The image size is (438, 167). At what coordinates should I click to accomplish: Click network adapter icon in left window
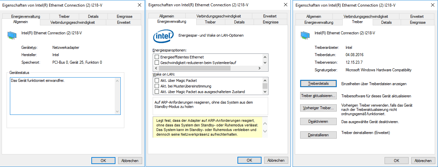click(12, 35)
